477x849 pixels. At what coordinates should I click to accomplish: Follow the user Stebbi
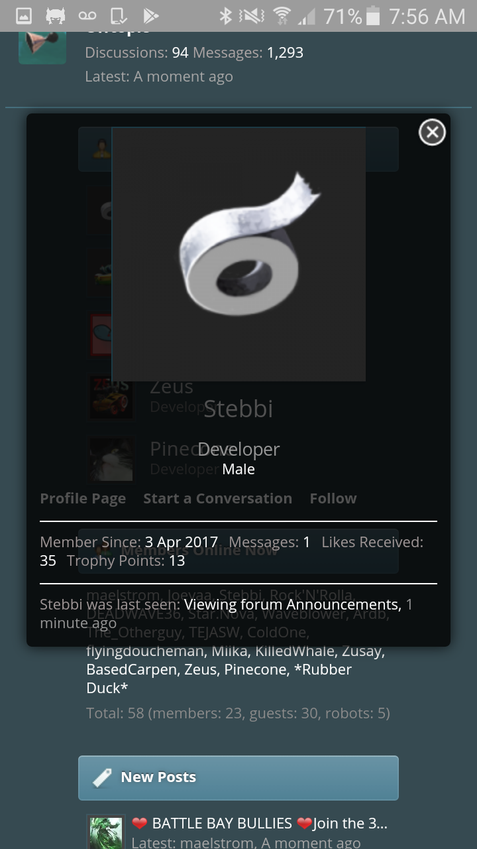pyautogui.click(x=333, y=498)
